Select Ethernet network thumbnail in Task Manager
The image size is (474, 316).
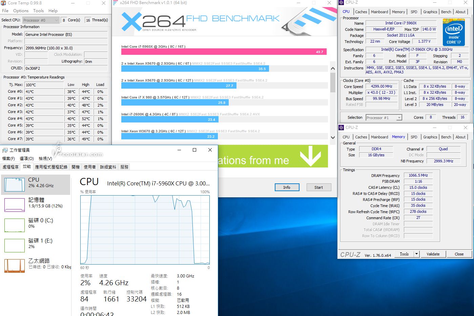point(15,266)
